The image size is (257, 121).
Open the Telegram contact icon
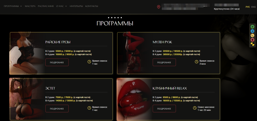click(x=252, y=31)
